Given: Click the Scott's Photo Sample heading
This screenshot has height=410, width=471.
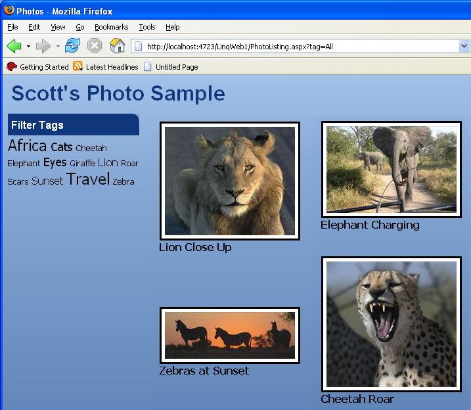Looking at the screenshot, I should [118, 93].
